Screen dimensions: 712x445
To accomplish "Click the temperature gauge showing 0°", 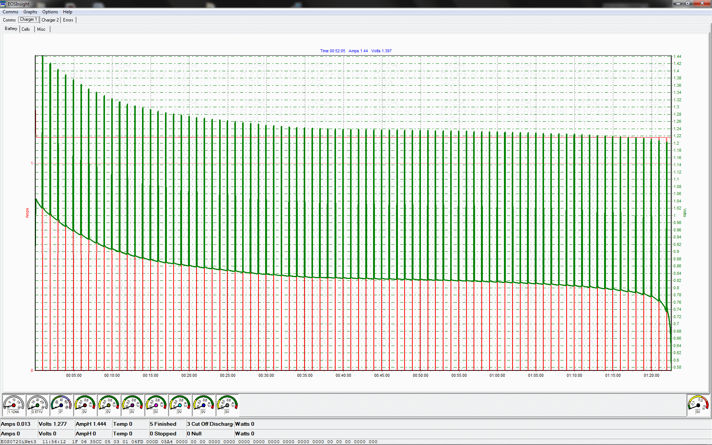I will [x=61, y=405].
